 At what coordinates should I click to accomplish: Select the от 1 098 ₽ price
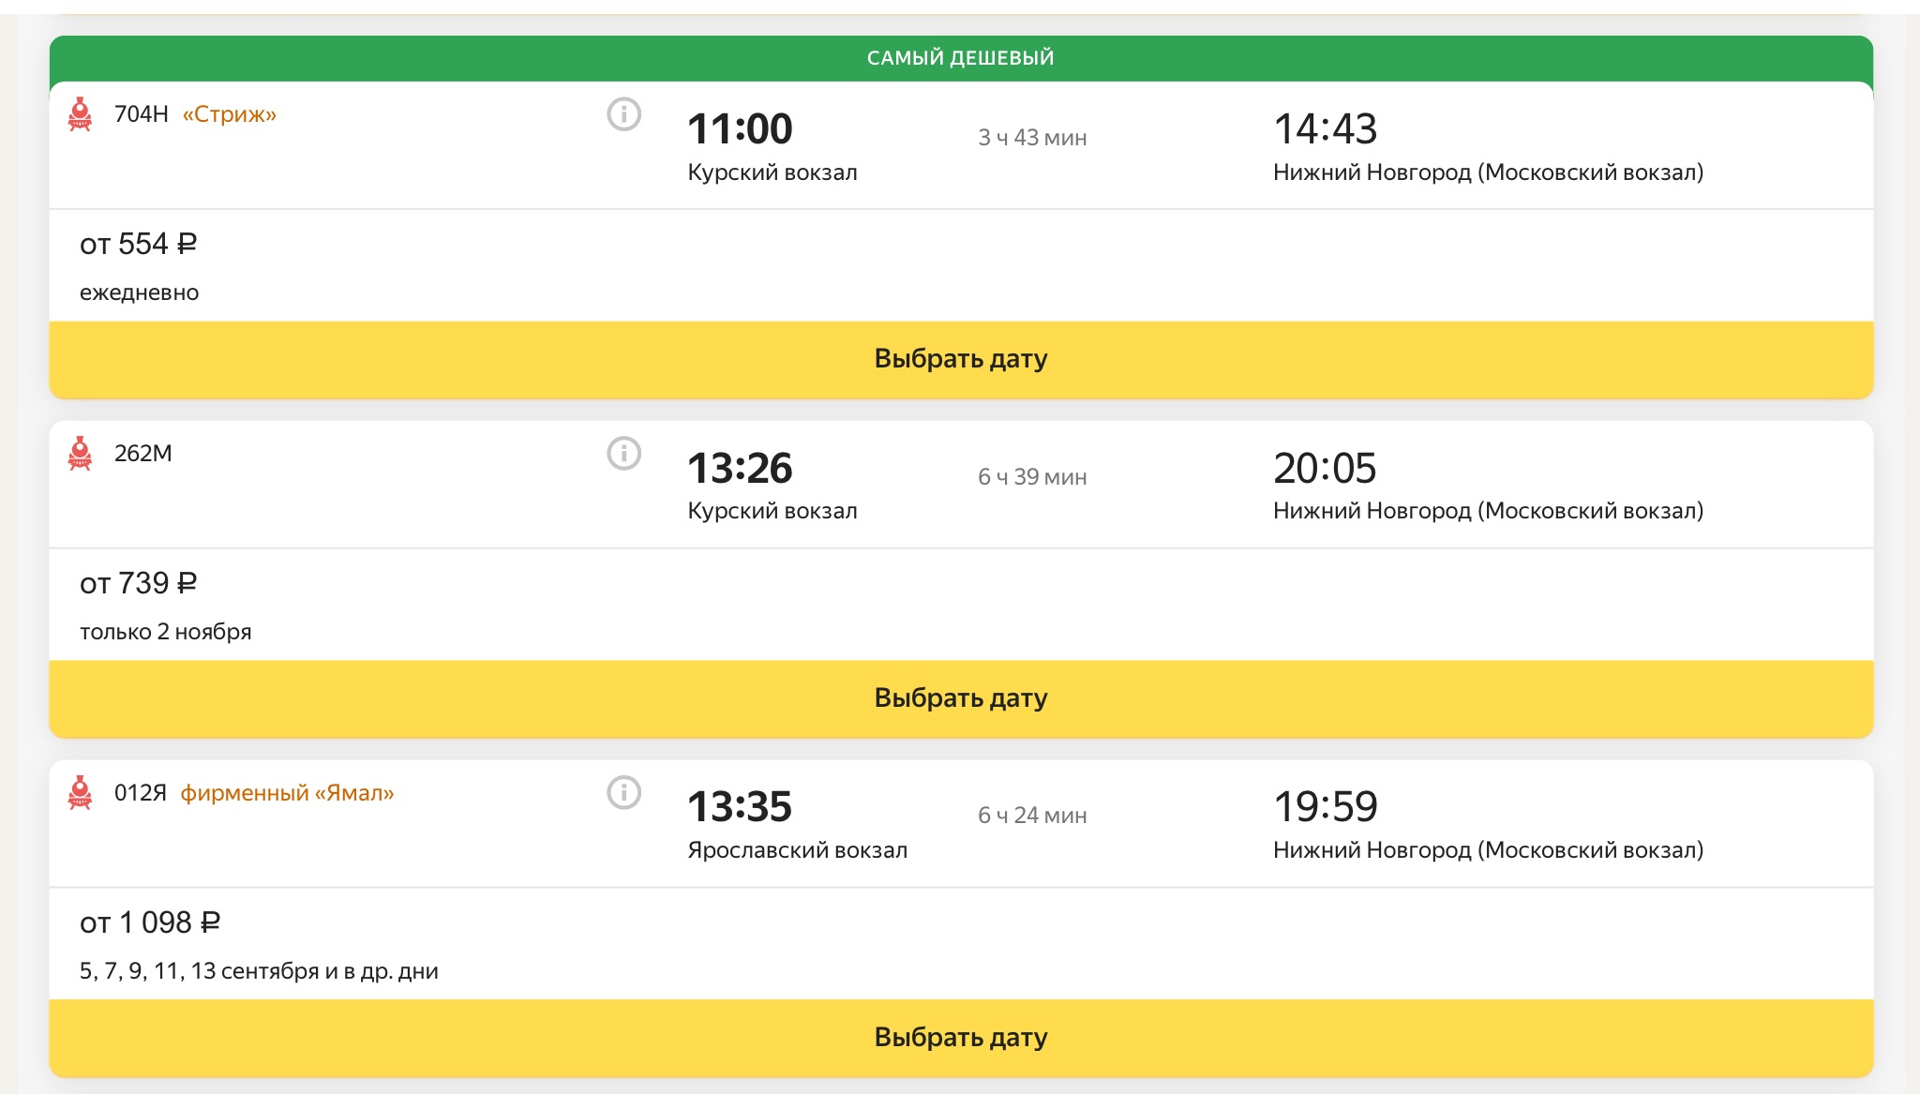click(150, 923)
